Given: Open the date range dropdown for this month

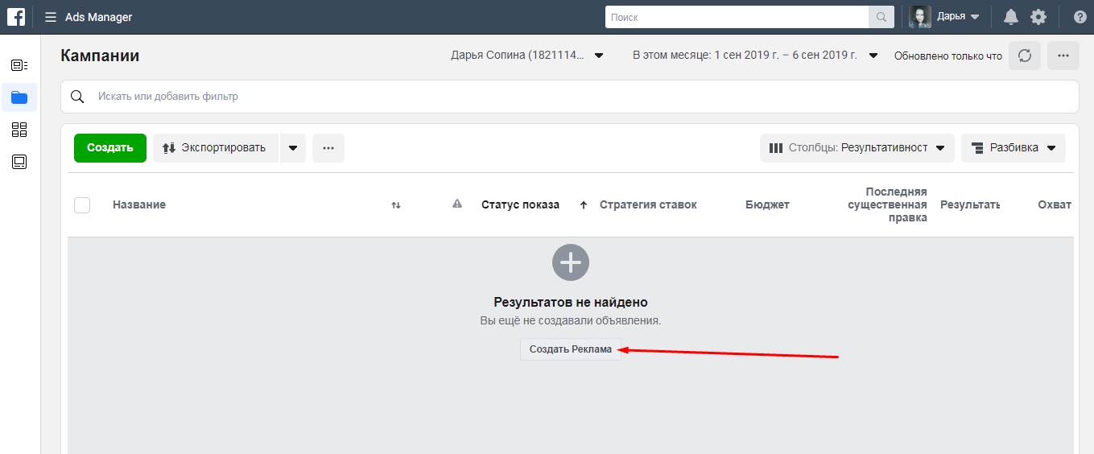Looking at the screenshot, I should click(754, 56).
